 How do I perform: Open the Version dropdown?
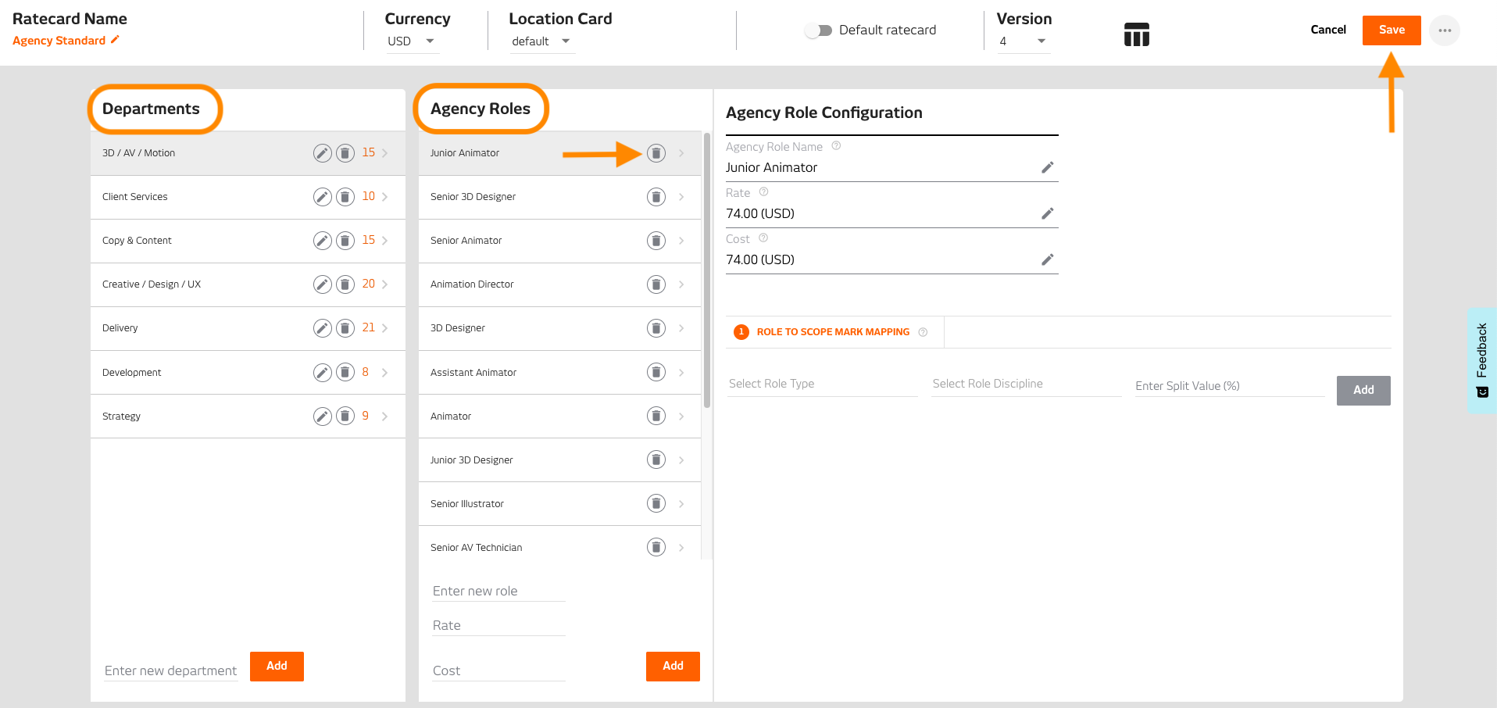click(1022, 41)
